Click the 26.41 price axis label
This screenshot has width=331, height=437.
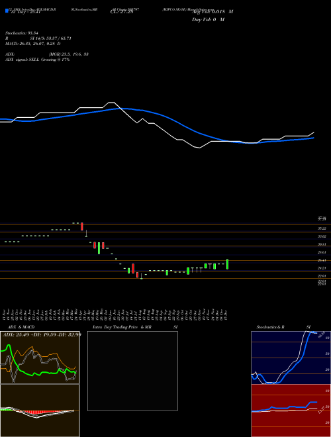coord(322,260)
